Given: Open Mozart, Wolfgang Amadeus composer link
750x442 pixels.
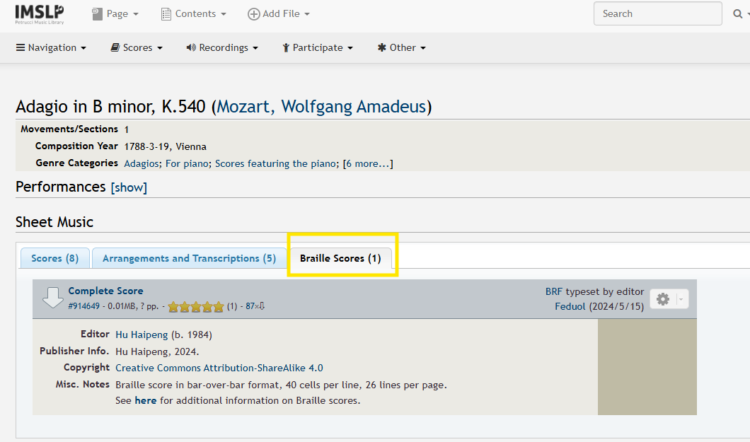Looking at the screenshot, I should [x=321, y=106].
